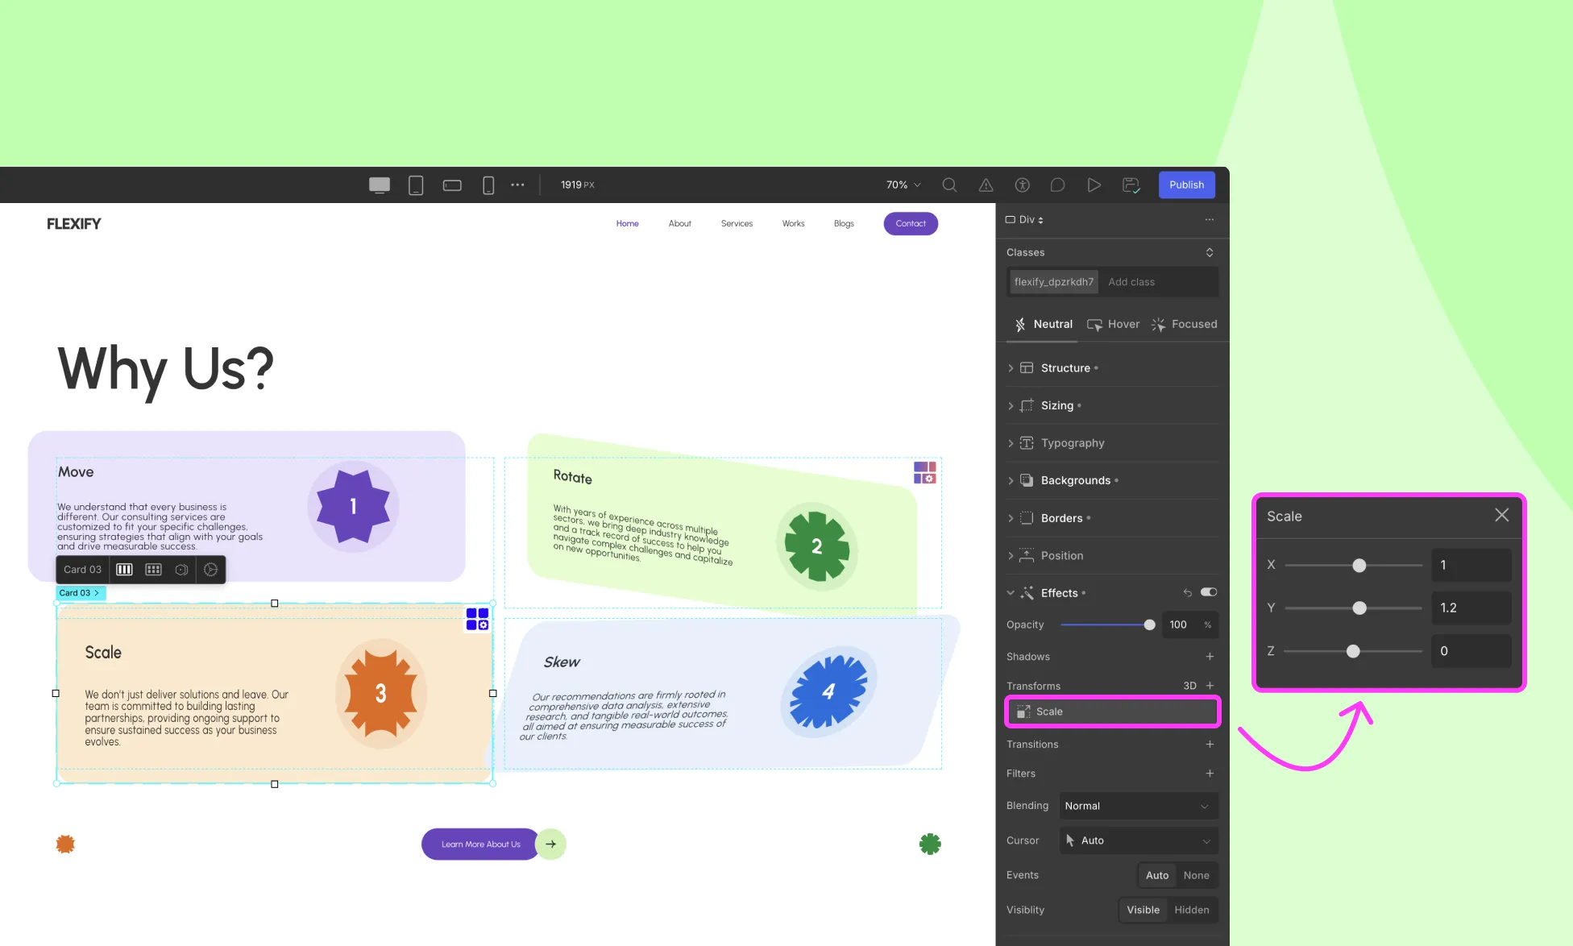Open the Blending Normal dropdown
This screenshot has height=946, width=1573.
pyautogui.click(x=1138, y=807)
